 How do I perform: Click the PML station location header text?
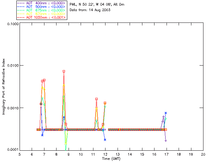pos(97,5)
